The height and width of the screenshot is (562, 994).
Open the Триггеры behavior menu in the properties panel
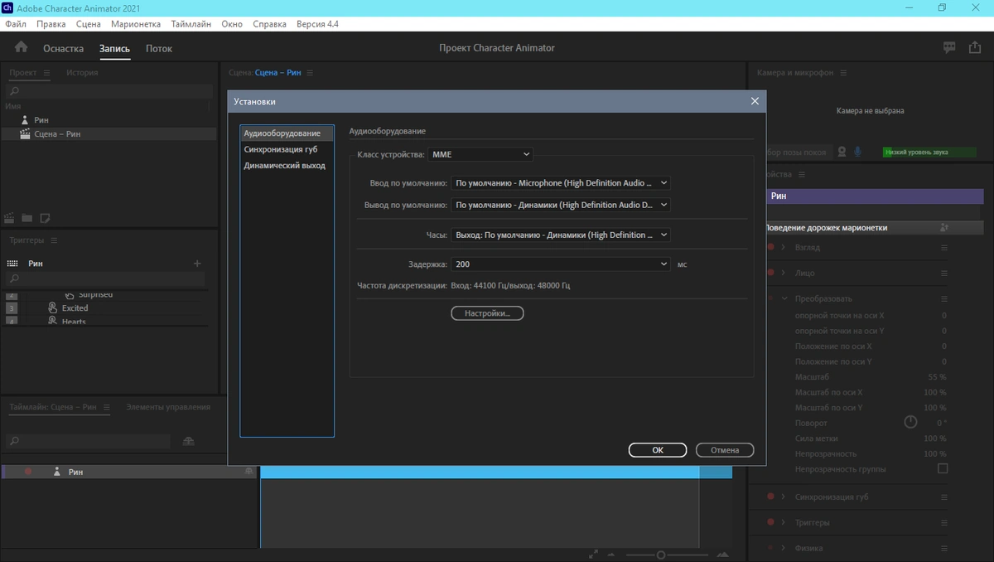point(943,523)
